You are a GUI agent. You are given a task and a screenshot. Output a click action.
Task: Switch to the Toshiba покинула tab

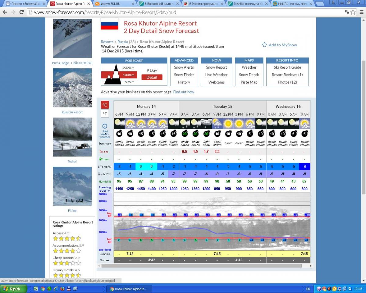click(x=248, y=4)
